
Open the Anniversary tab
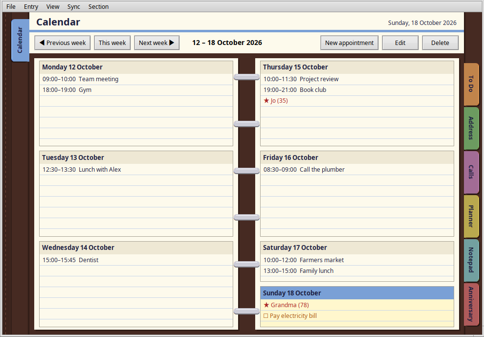pyautogui.click(x=471, y=304)
